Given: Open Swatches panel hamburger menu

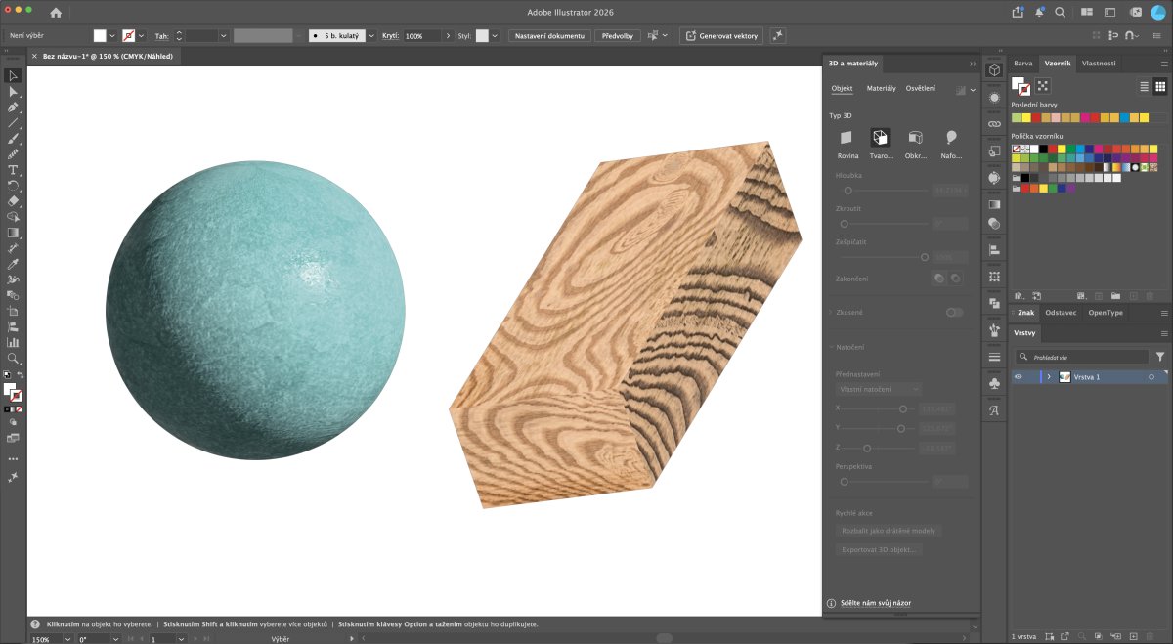Looking at the screenshot, I should [x=1164, y=64].
